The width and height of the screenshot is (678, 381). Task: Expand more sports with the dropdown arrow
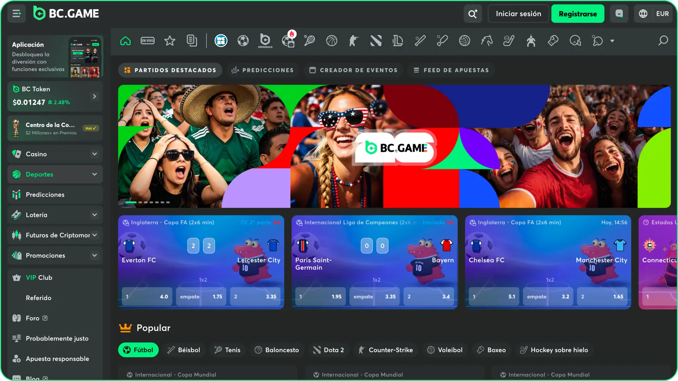[612, 41]
